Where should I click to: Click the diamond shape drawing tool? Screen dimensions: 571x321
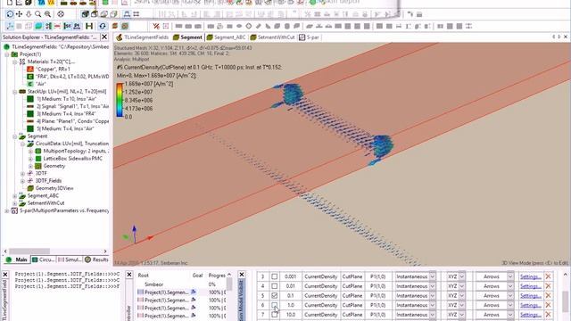pos(249,26)
